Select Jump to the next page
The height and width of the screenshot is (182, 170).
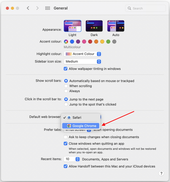click(x=66, y=99)
